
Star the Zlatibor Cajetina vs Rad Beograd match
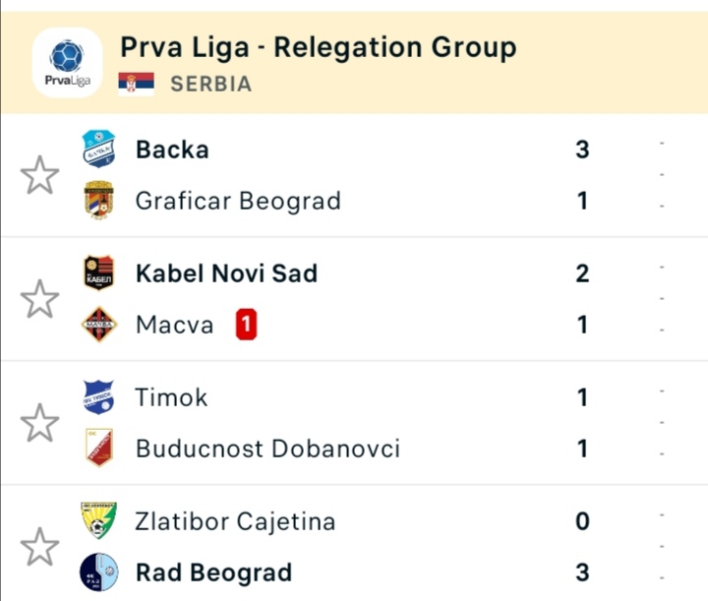[39, 547]
